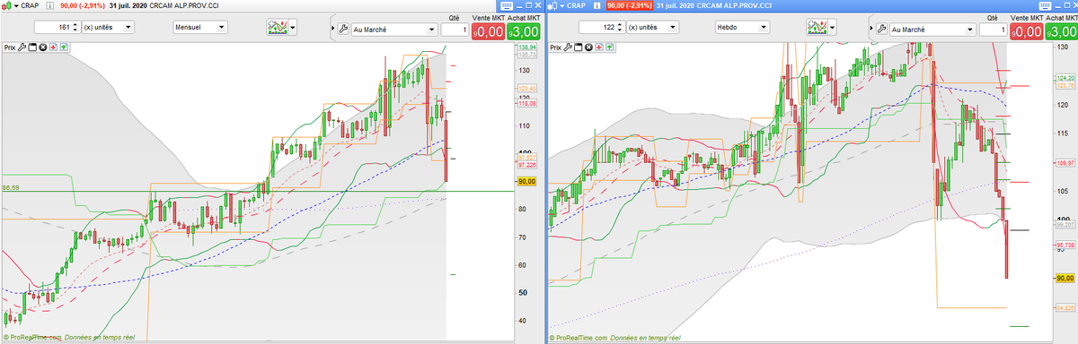
Task: Open the Hebdo timeframe dropdown
Action: coord(742,28)
